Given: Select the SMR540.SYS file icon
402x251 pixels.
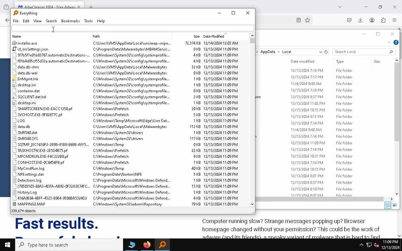Looking at the screenshot, I should 14,139.
